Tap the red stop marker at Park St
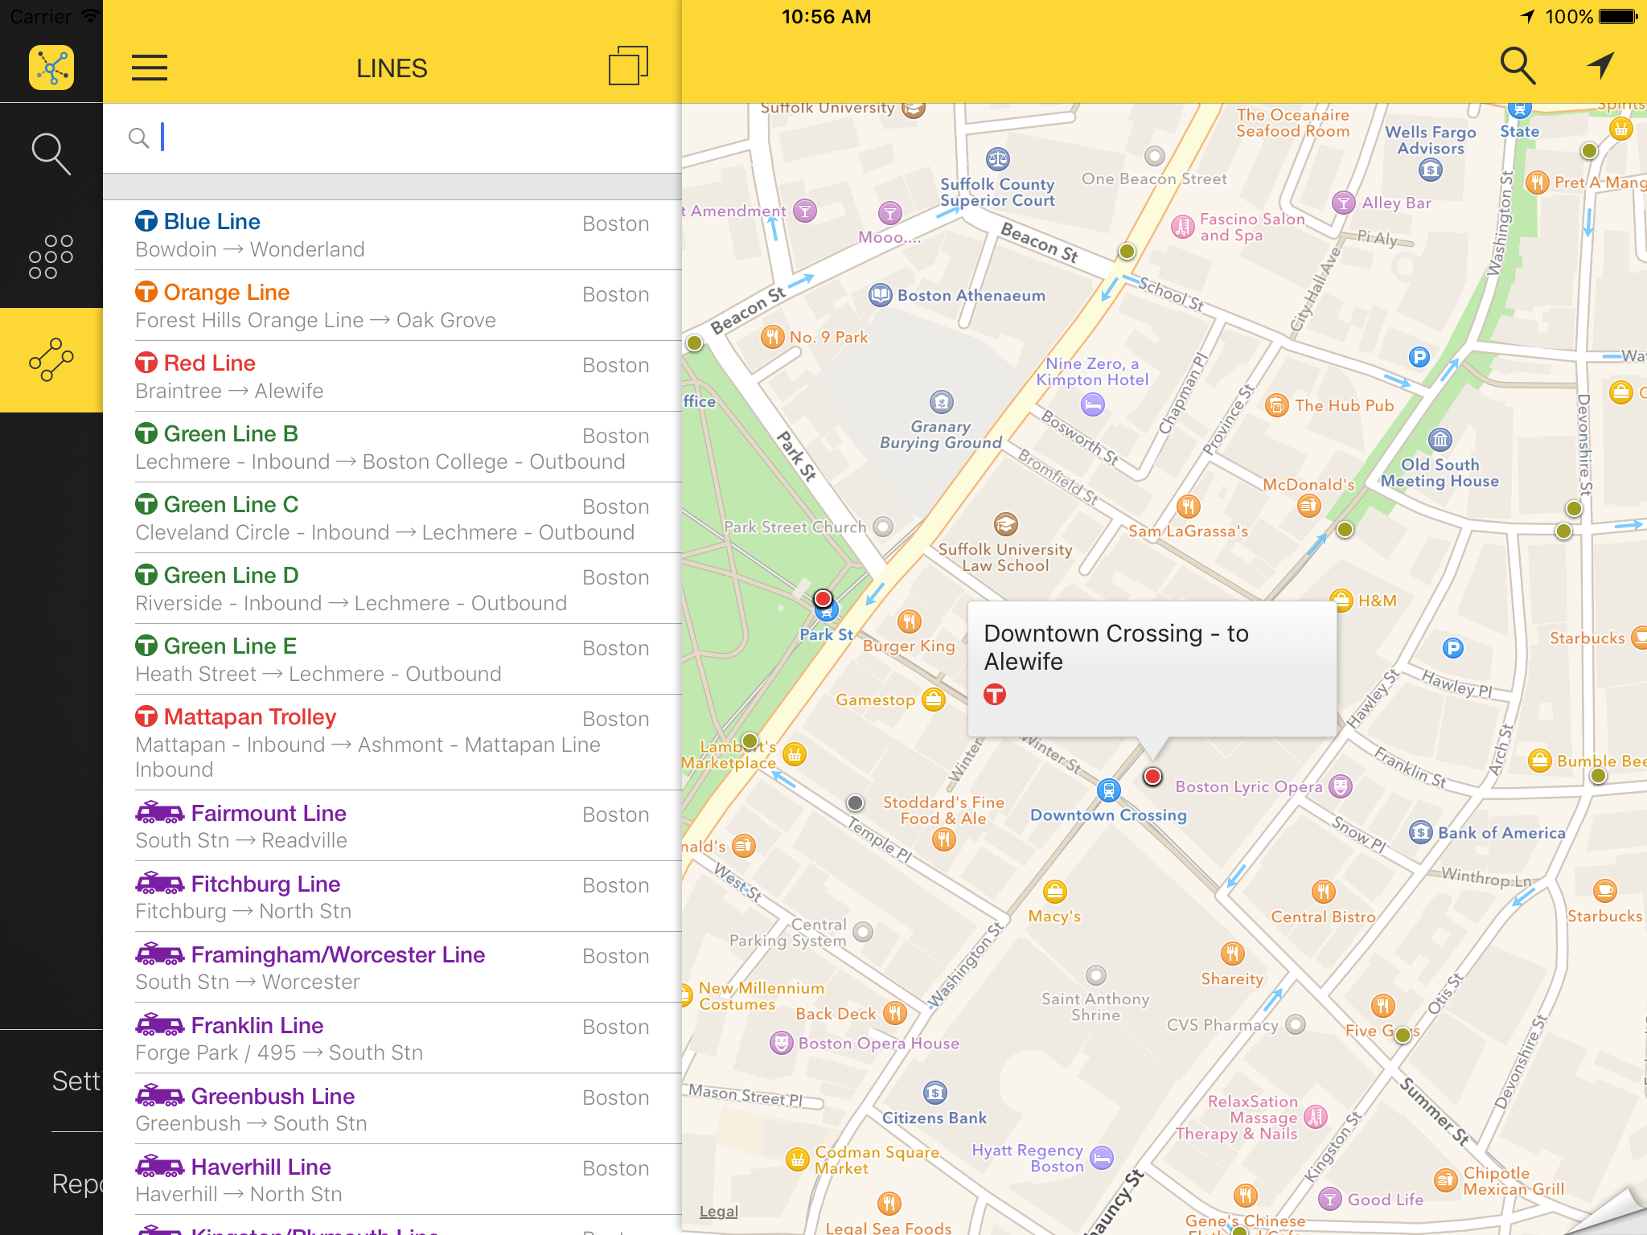 coord(823,598)
